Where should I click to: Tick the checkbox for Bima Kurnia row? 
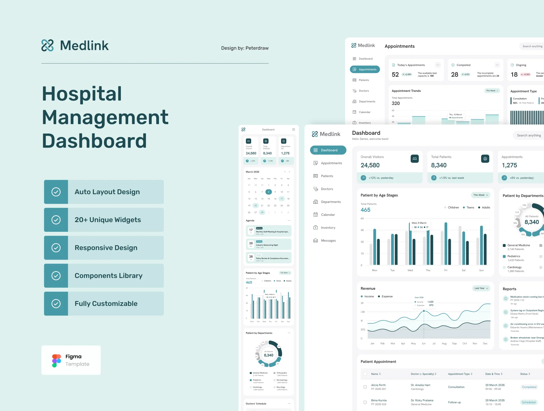(365, 402)
